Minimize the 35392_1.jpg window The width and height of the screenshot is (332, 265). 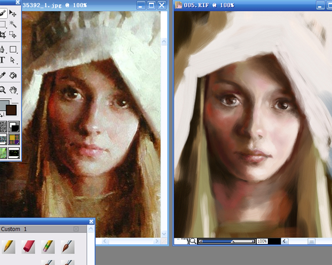141,6
